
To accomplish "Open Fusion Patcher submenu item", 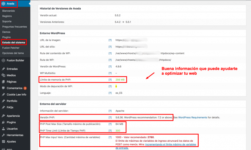I will [11, 48].
